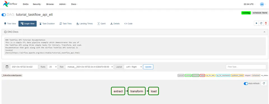Click the scheduled status legend
The width and height of the screenshot is (269, 104).
point(256,75)
